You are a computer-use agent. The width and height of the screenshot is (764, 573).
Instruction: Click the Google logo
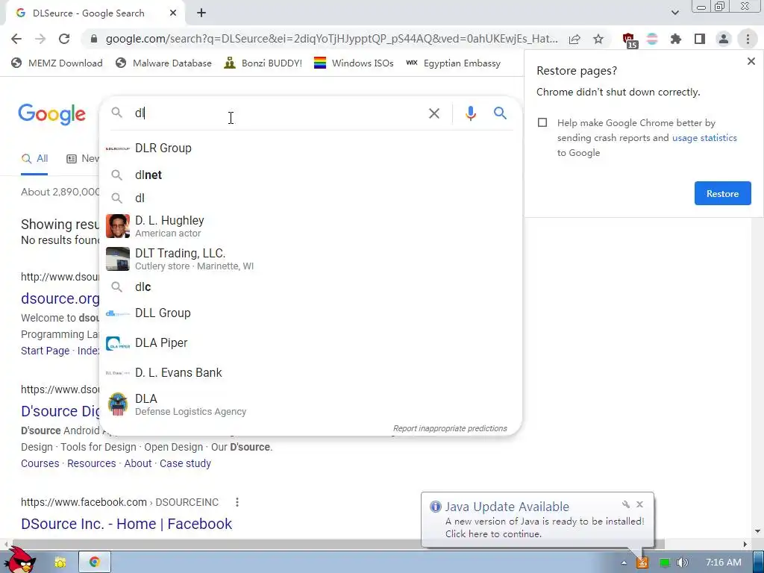pos(52,114)
